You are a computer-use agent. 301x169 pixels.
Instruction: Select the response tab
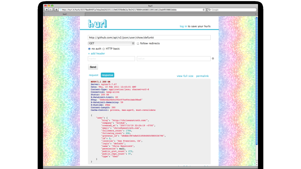click(107, 75)
